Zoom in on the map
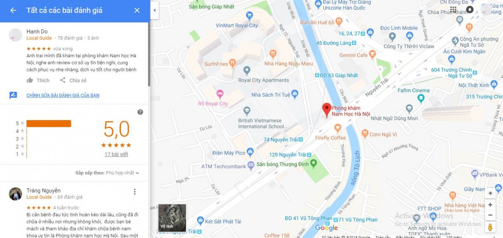The height and width of the screenshot is (238, 503). [490, 205]
